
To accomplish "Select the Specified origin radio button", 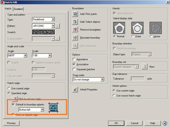I will click(x=9, y=93).
